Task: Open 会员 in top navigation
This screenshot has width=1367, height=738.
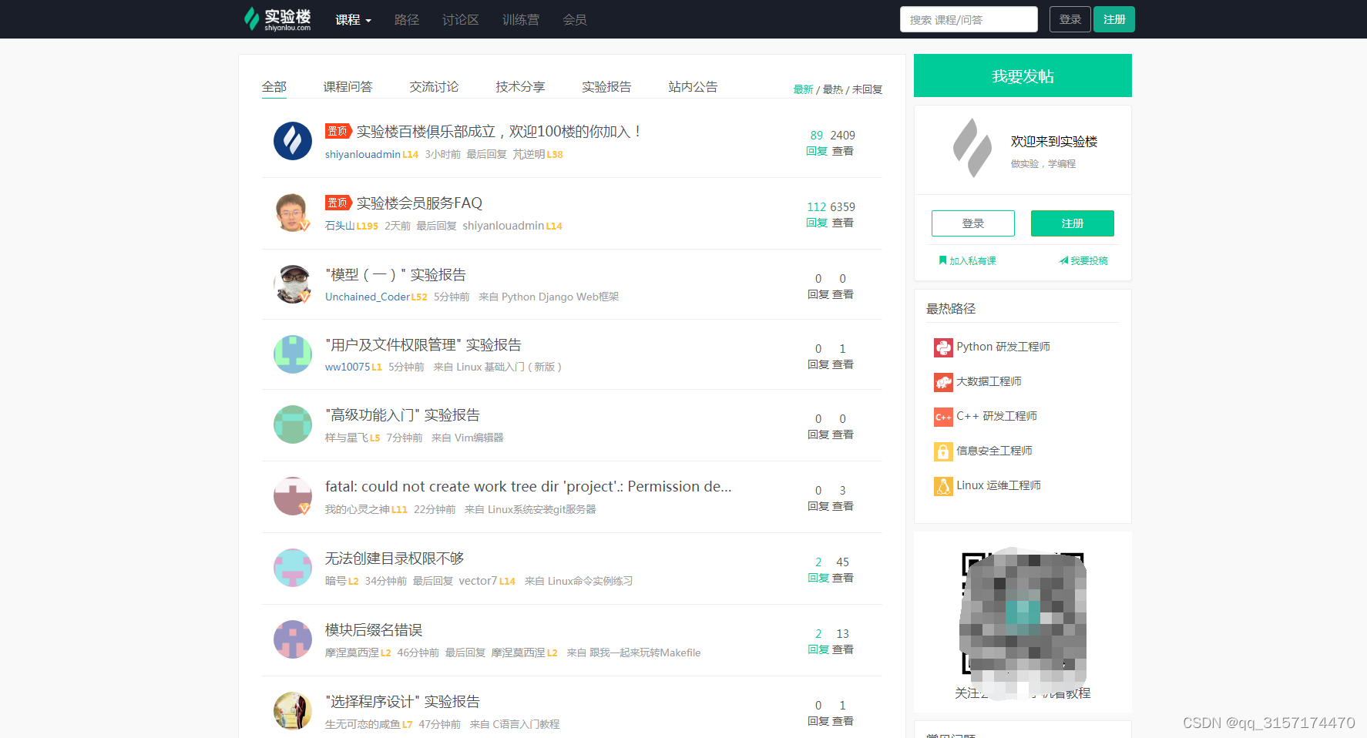Action: click(x=574, y=20)
